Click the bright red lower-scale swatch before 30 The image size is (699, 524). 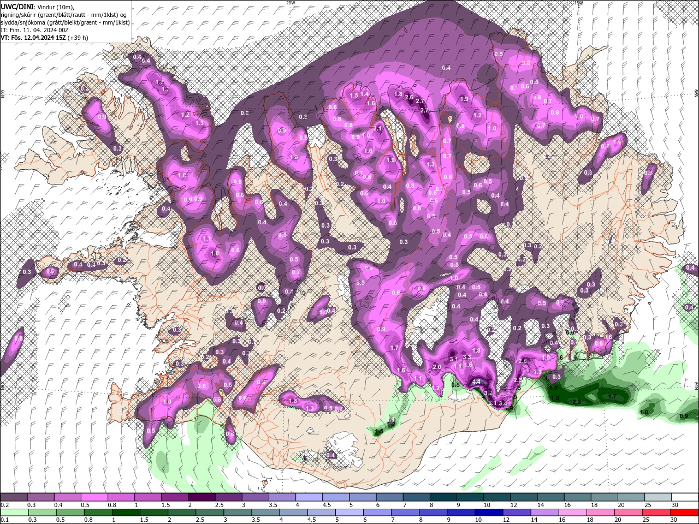pos(684,512)
